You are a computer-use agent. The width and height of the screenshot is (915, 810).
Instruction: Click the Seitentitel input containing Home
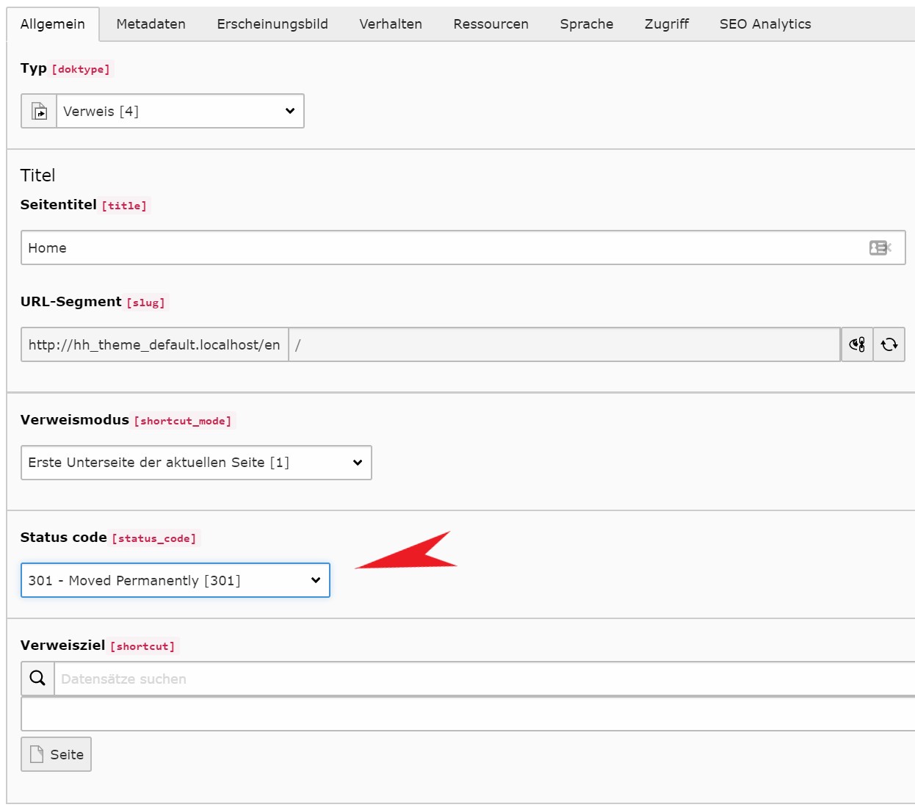[463, 247]
